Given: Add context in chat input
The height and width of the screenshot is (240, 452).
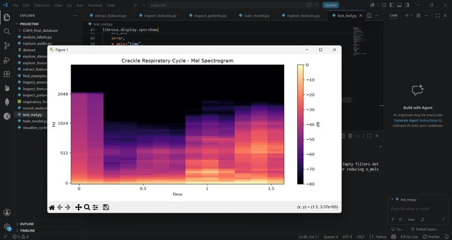Looking at the screenshot, I should pyautogui.click(x=393, y=220).
